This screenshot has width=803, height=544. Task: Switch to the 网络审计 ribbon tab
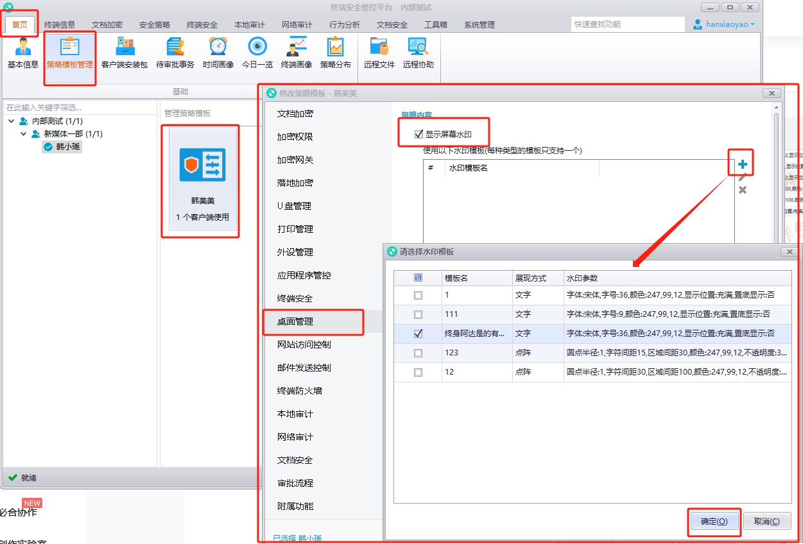point(297,25)
